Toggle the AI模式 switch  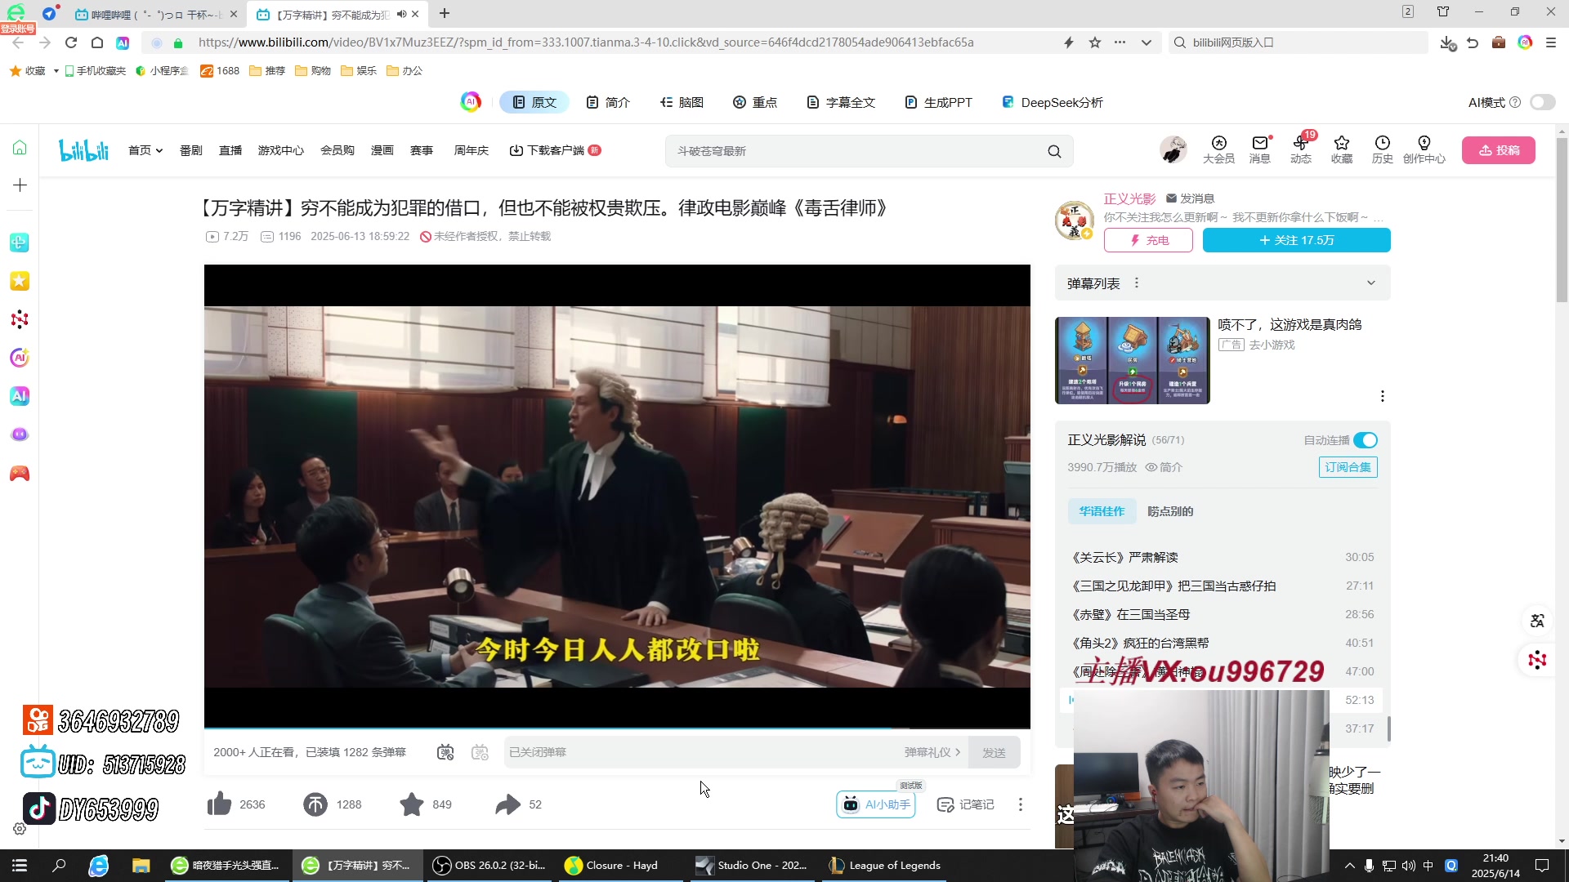pyautogui.click(x=1542, y=102)
